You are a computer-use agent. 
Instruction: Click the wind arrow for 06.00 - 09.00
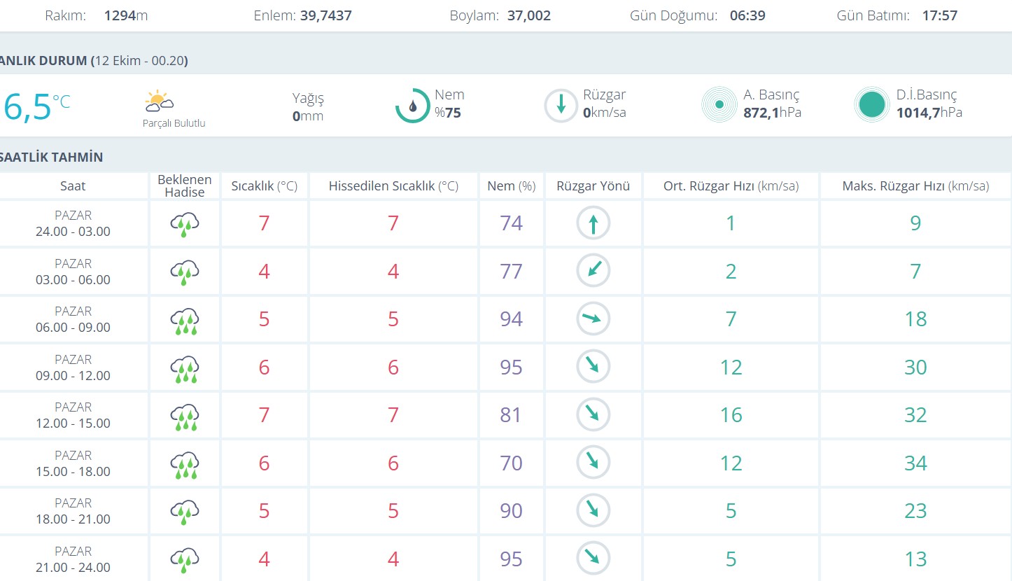point(593,319)
